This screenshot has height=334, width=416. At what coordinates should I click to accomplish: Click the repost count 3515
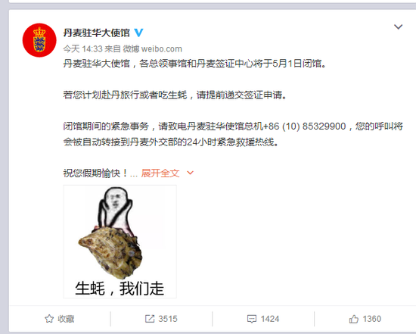[x=168, y=319]
